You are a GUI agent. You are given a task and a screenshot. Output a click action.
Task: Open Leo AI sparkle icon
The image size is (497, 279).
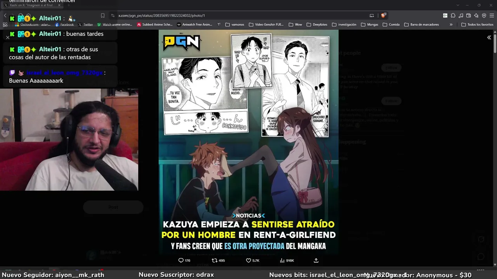pyautogui.click(x=476, y=15)
